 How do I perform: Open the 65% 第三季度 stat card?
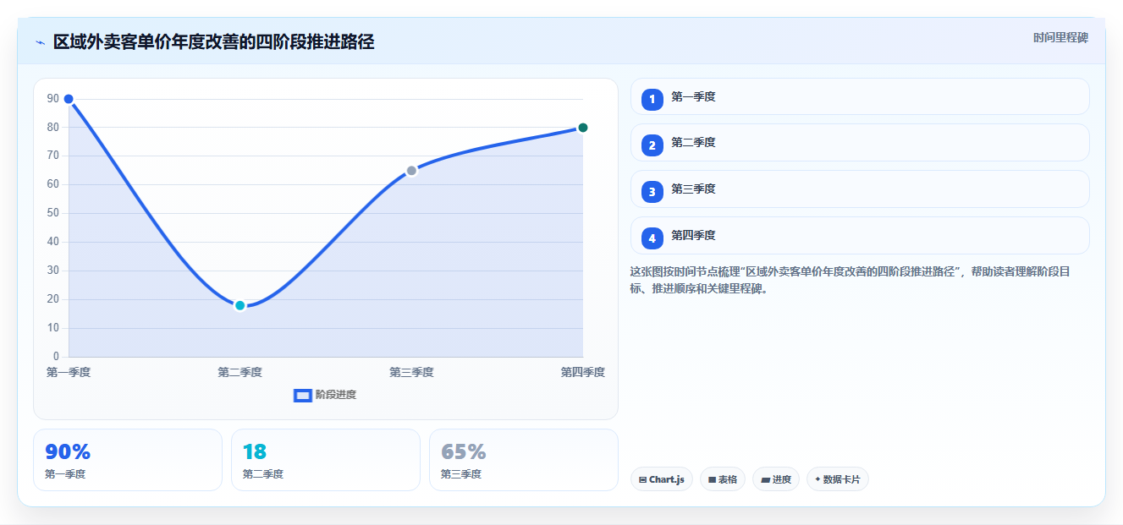(524, 460)
